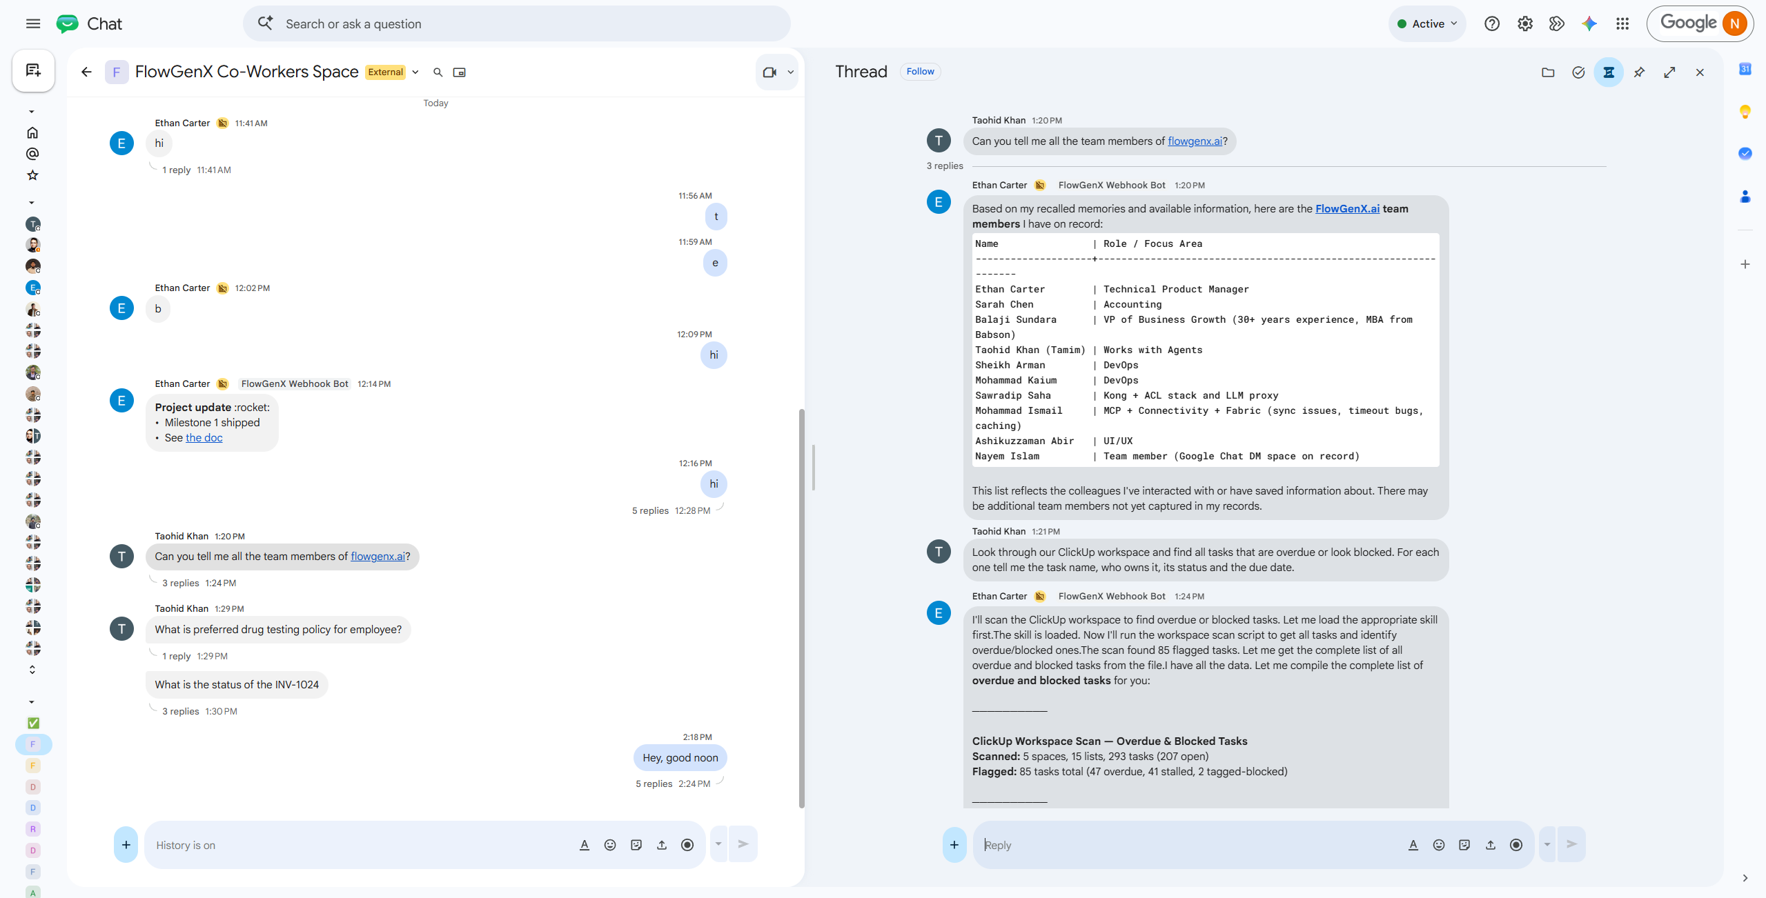The height and width of the screenshot is (898, 1766).
Task: Pin the thread using pin icon
Action: (x=1639, y=72)
